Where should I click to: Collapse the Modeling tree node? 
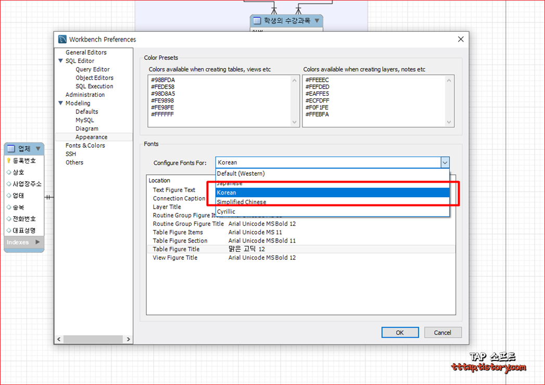pos(61,103)
